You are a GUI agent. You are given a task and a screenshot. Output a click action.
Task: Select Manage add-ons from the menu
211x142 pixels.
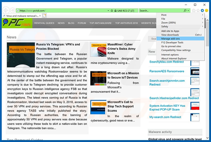point(170,39)
